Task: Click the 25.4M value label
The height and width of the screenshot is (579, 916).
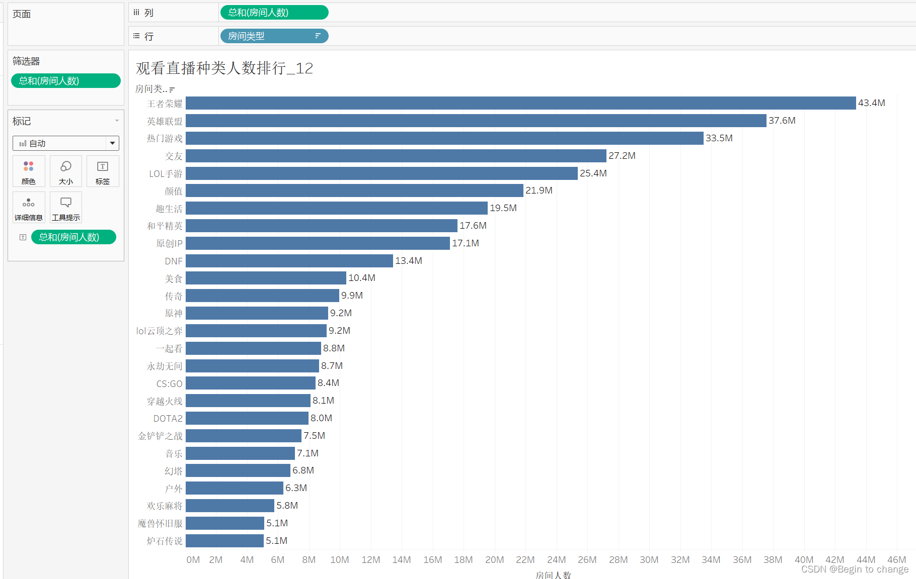Action: [x=593, y=173]
